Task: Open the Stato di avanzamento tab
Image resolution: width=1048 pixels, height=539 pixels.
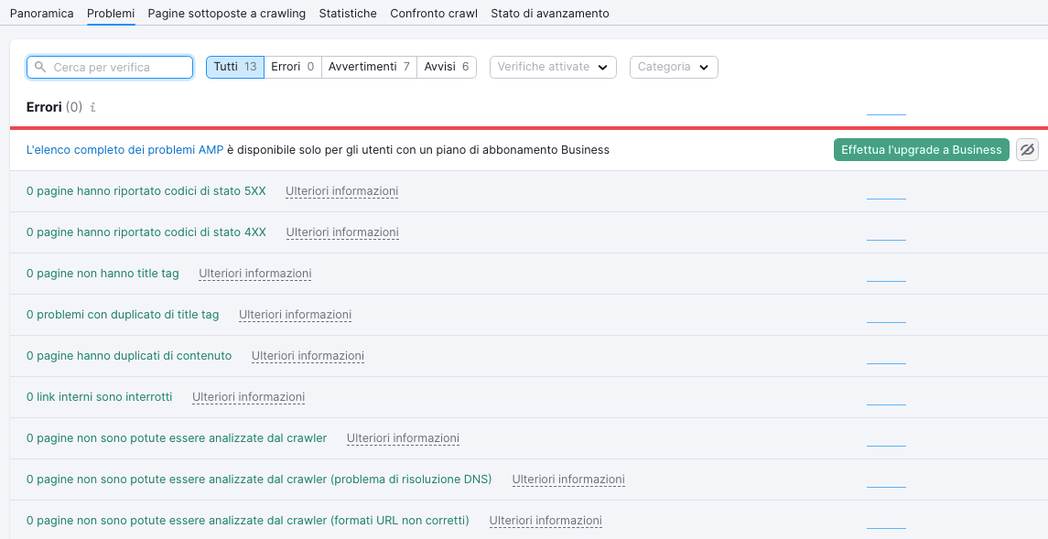Action: (549, 14)
